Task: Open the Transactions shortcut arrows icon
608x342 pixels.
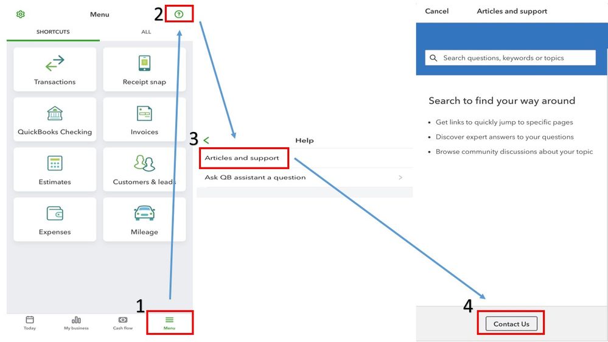Action: (55, 63)
